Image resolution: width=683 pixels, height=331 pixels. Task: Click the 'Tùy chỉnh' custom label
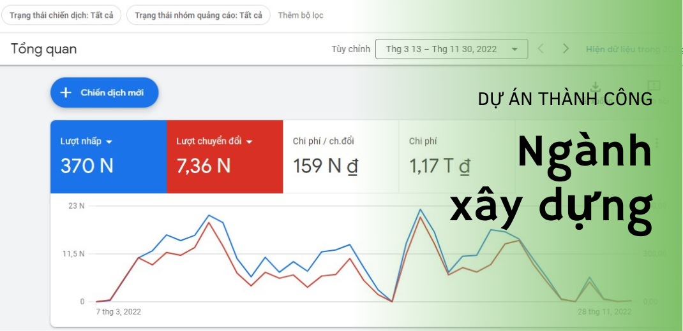coord(350,49)
